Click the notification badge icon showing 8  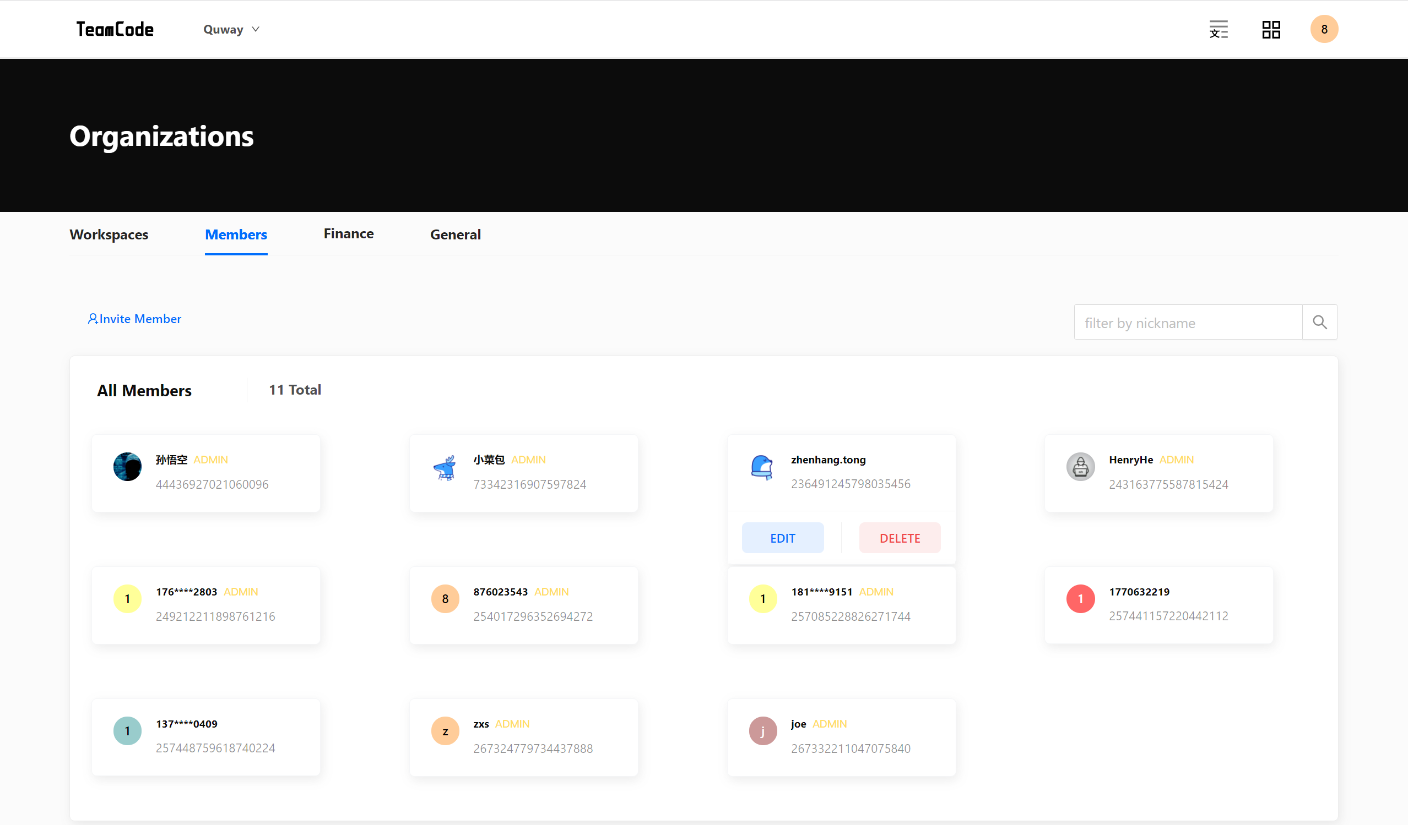point(1324,30)
